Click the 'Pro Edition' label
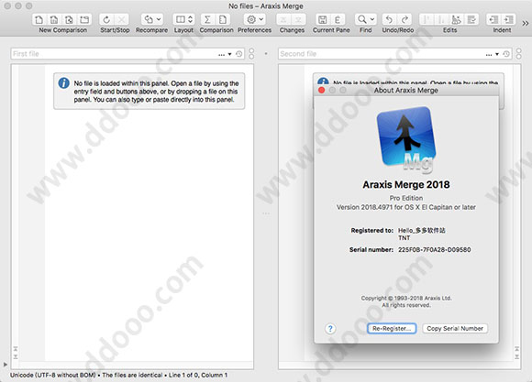 coord(406,198)
